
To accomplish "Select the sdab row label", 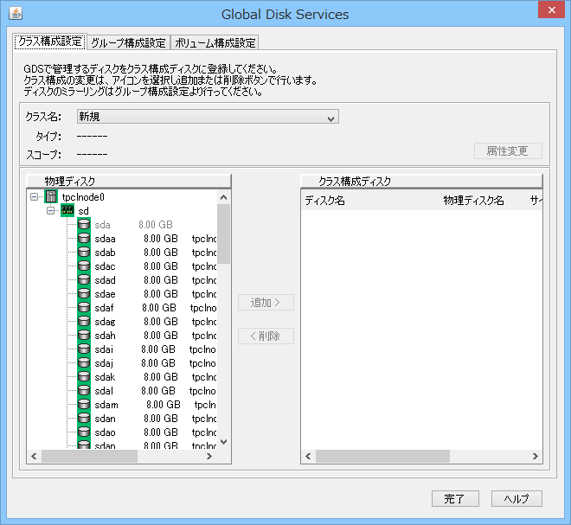I will (x=105, y=253).
